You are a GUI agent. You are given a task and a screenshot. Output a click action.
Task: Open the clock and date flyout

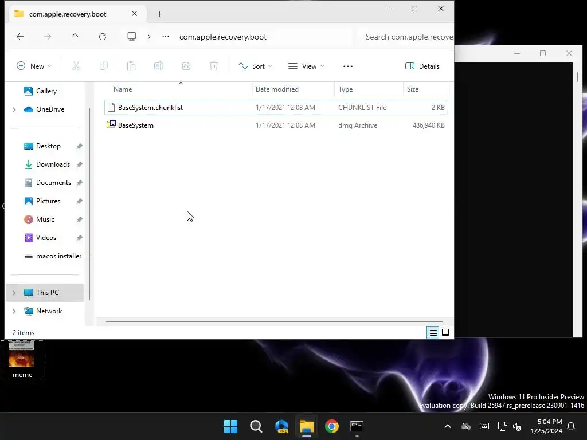[546, 426]
